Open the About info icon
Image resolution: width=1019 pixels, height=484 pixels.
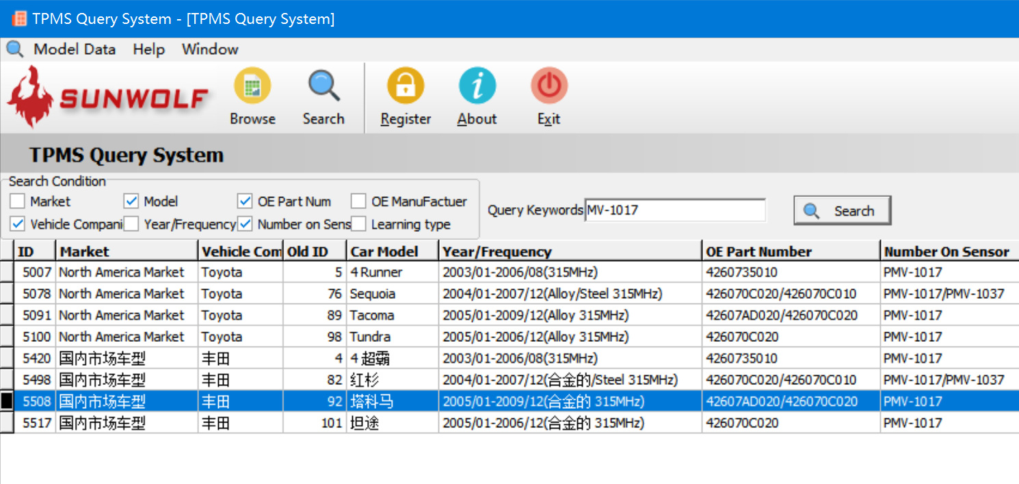pyautogui.click(x=477, y=88)
